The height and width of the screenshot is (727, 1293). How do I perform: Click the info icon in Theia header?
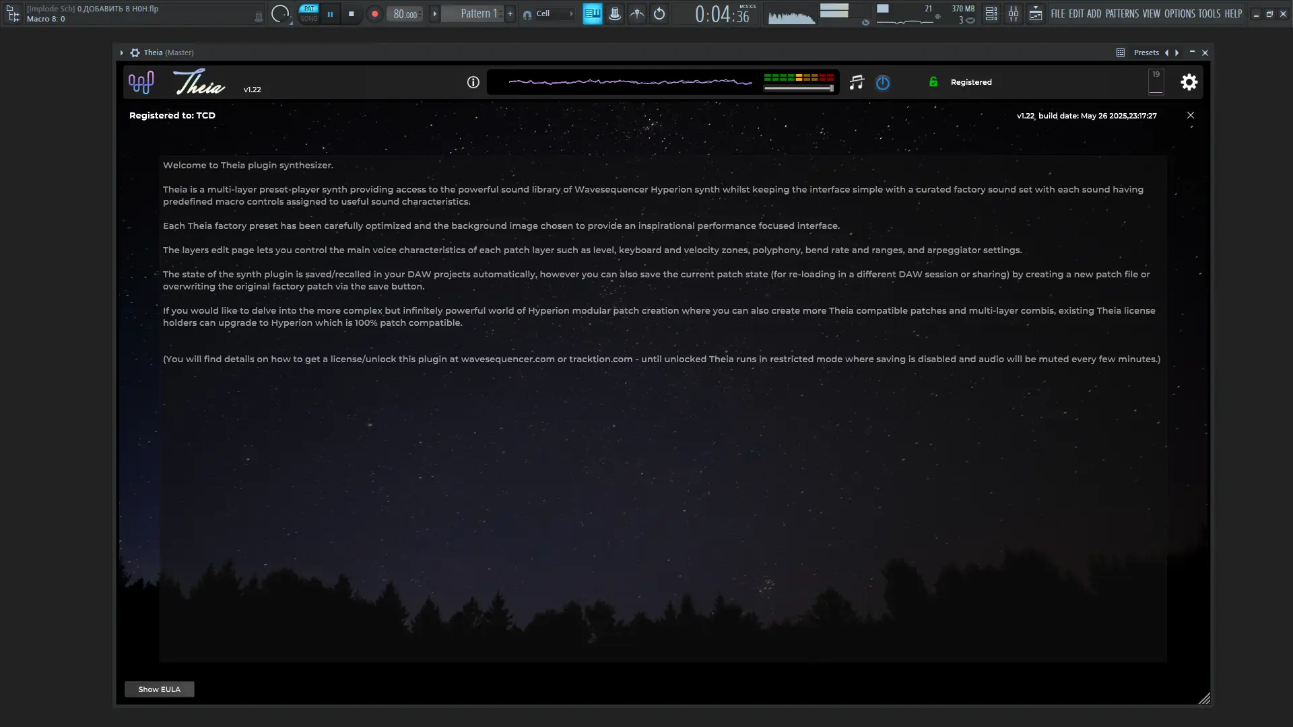coord(473,82)
